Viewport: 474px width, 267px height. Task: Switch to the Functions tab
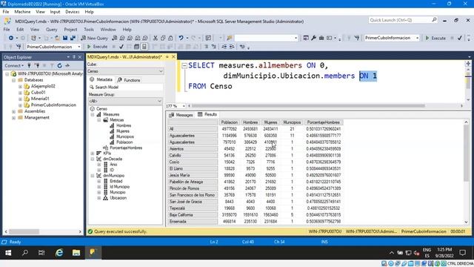(129, 80)
